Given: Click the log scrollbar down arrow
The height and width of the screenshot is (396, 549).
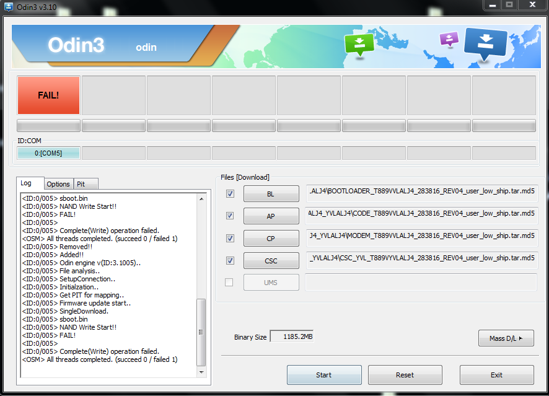Looking at the screenshot, I should (x=201, y=372).
